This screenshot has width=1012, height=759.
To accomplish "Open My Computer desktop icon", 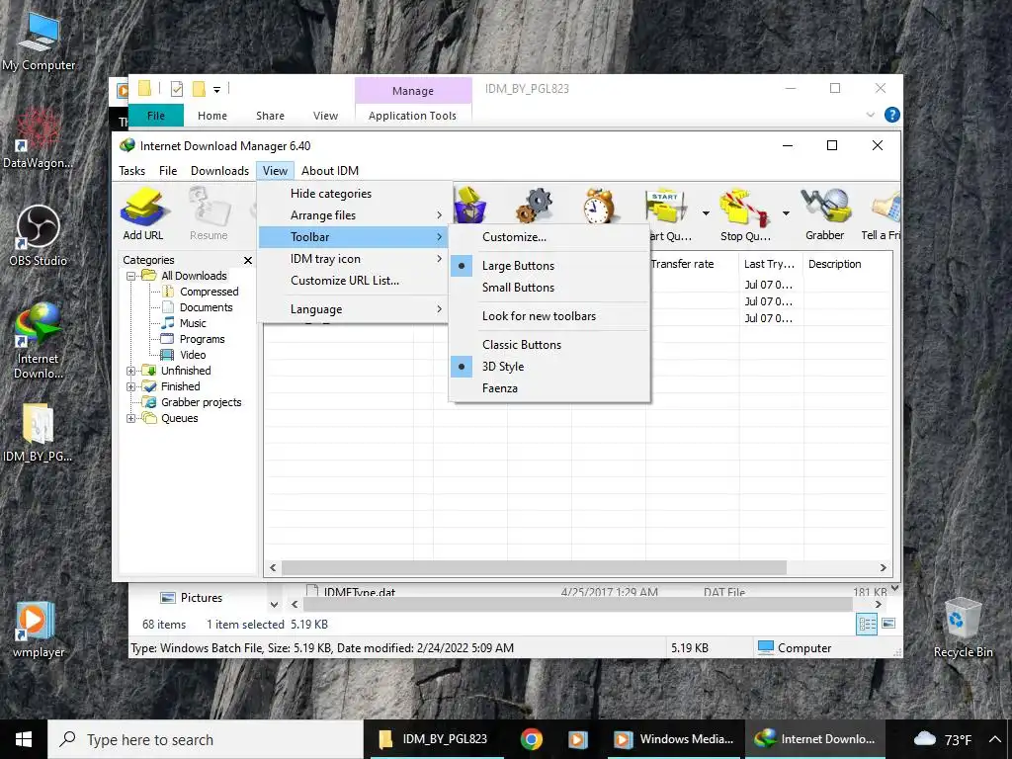I will tap(39, 42).
